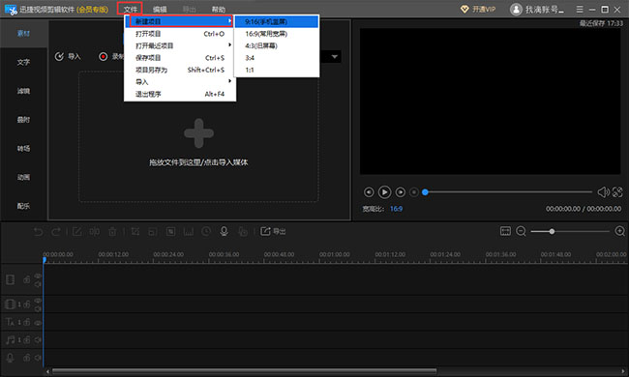The image size is (629, 377).
Task: Click the microphone voiceover icon in timeline toolbar
Action: coord(225,231)
